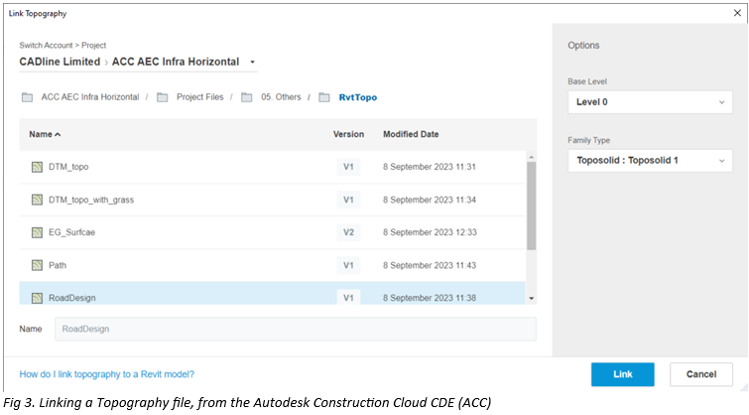Click the Link button

(x=622, y=374)
